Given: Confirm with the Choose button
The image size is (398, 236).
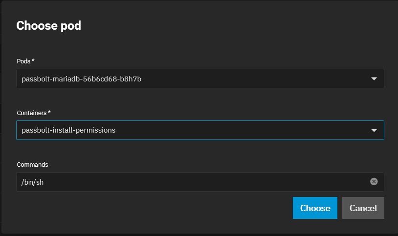Looking at the screenshot, I should click(315, 208).
